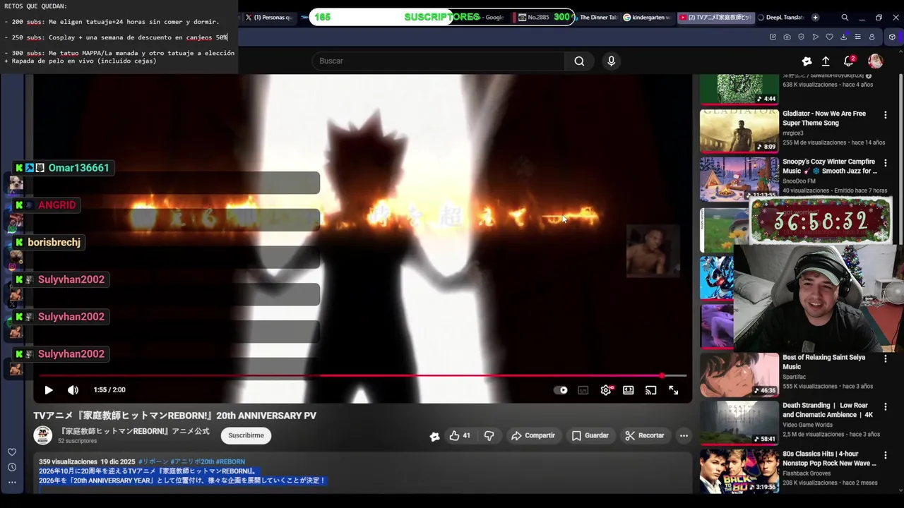Screen dimensions: 904x508
Task: Toggle subtitles with the captions icon
Action: click(x=583, y=390)
